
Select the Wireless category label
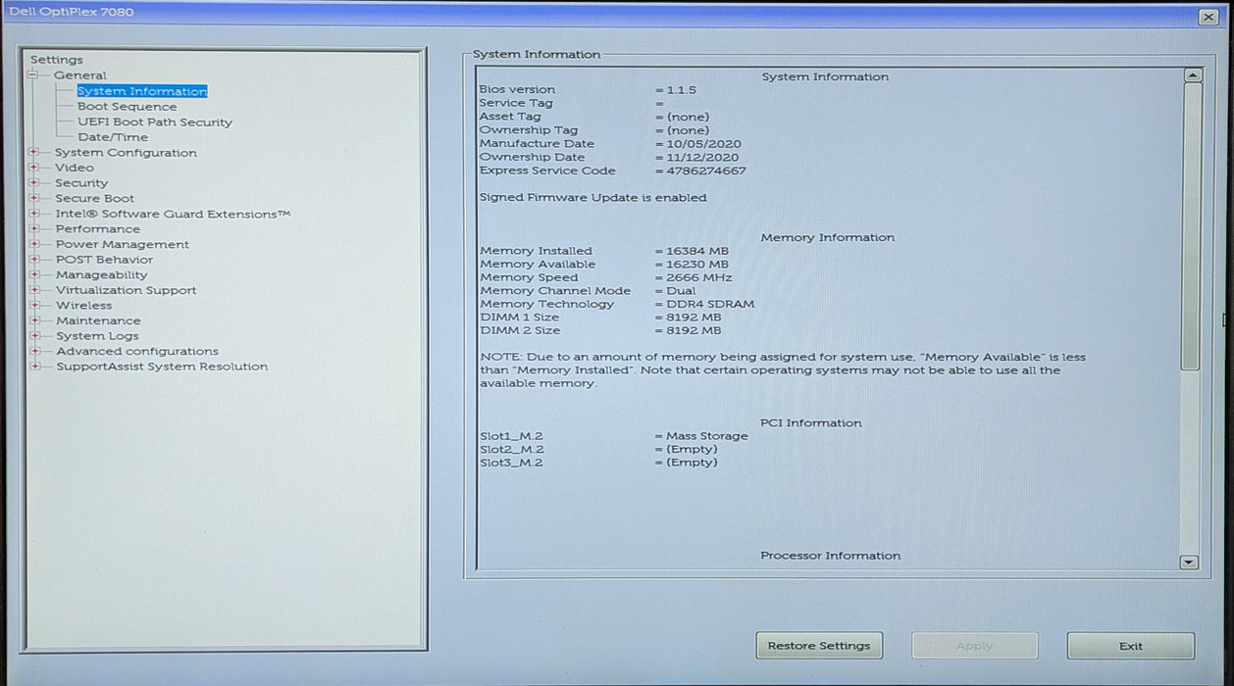[84, 306]
